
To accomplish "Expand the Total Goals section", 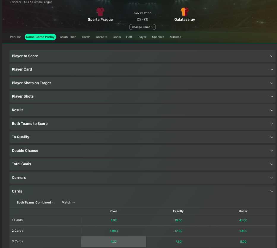I will [143, 164].
